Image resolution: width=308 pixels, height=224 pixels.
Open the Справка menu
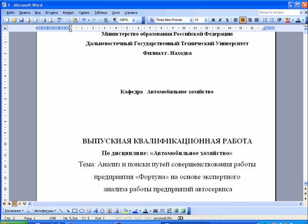pyautogui.click(x=131, y=12)
